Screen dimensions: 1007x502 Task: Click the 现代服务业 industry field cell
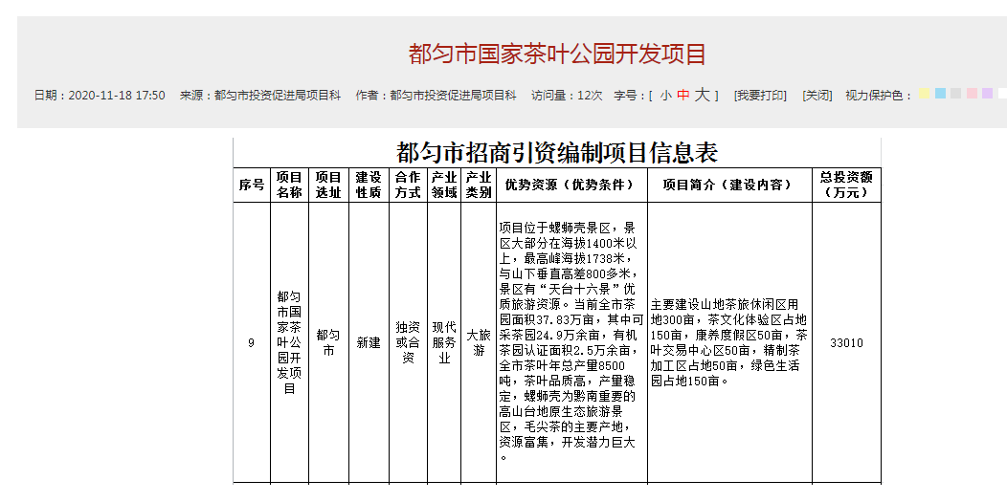pyautogui.click(x=444, y=343)
